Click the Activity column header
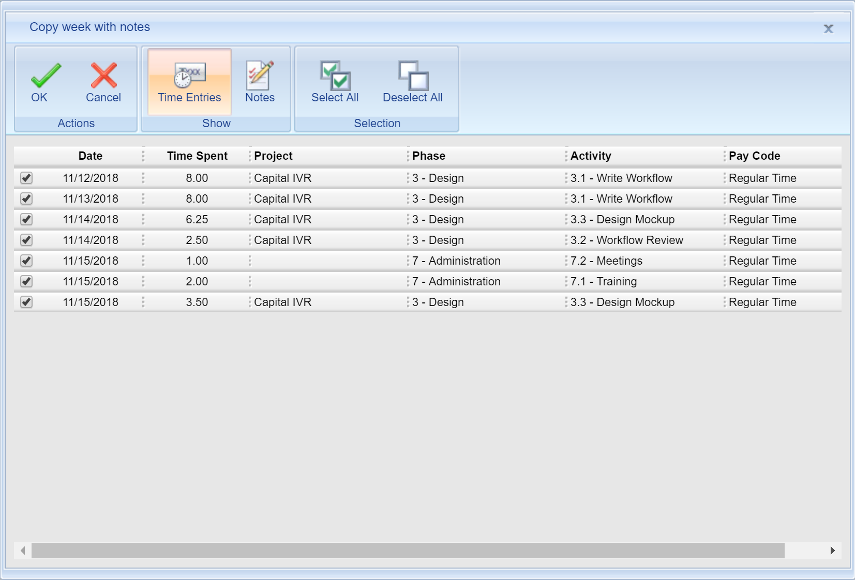Screen dimensions: 855x580 (x=591, y=156)
